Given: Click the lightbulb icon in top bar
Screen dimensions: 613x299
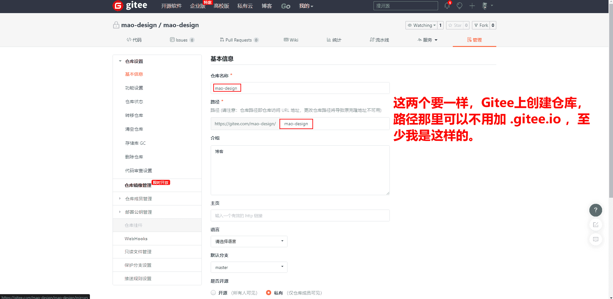Looking at the screenshot, I should point(460,6).
